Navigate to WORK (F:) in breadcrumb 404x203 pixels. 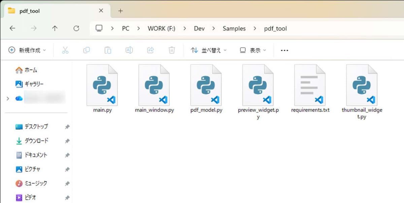(x=162, y=29)
